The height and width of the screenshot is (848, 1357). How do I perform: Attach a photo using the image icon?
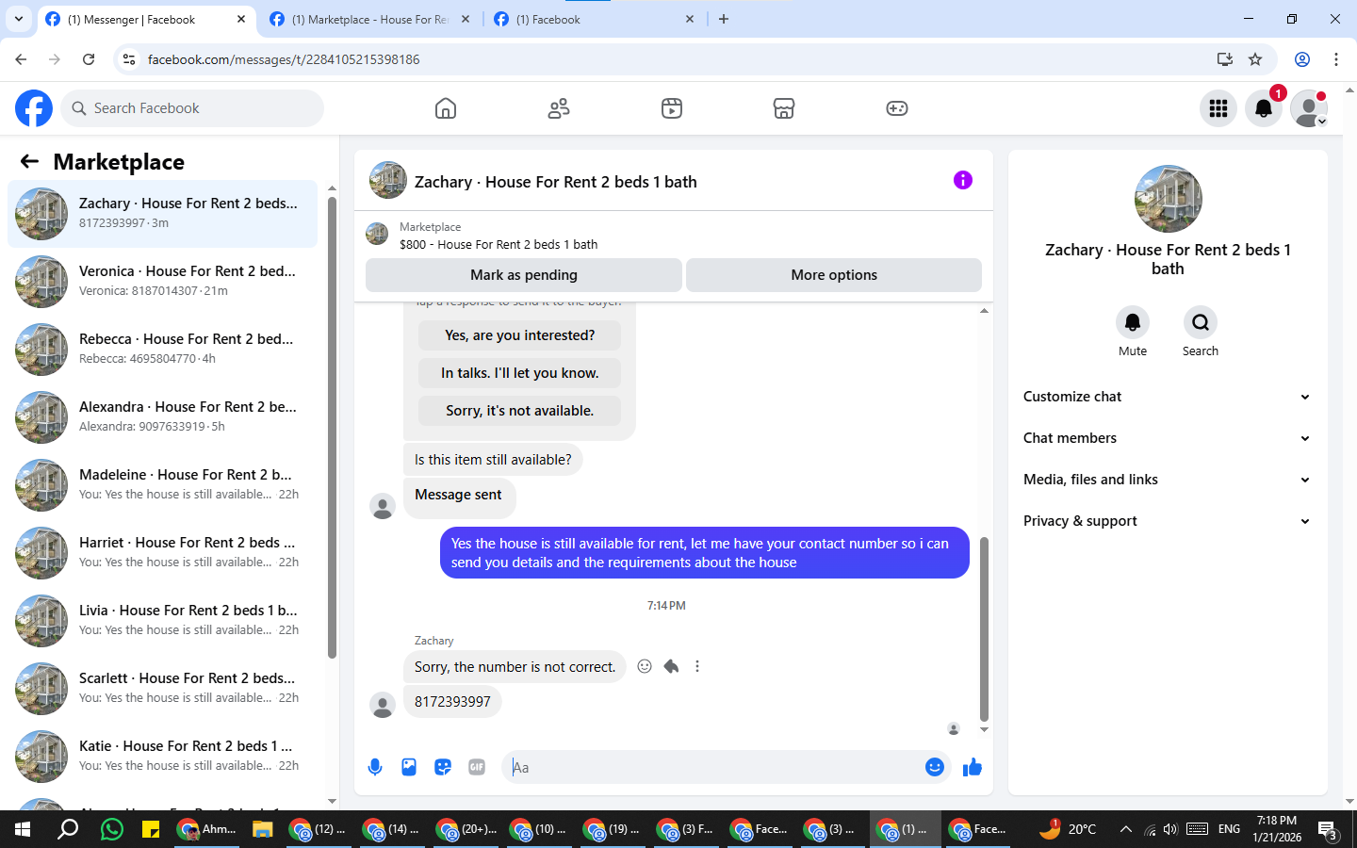click(x=409, y=767)
